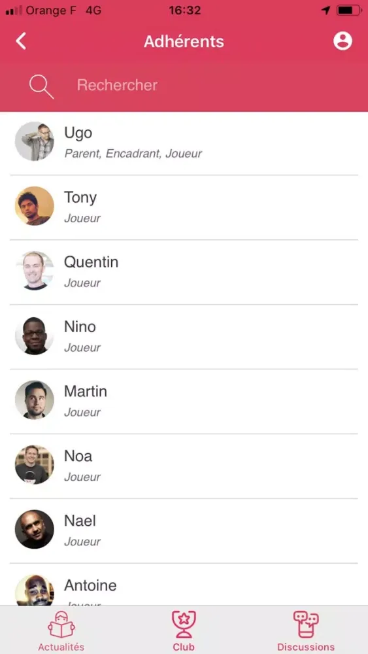Tap the location arrow status icon
368x654 pixels.
click(x=326, y=10)
